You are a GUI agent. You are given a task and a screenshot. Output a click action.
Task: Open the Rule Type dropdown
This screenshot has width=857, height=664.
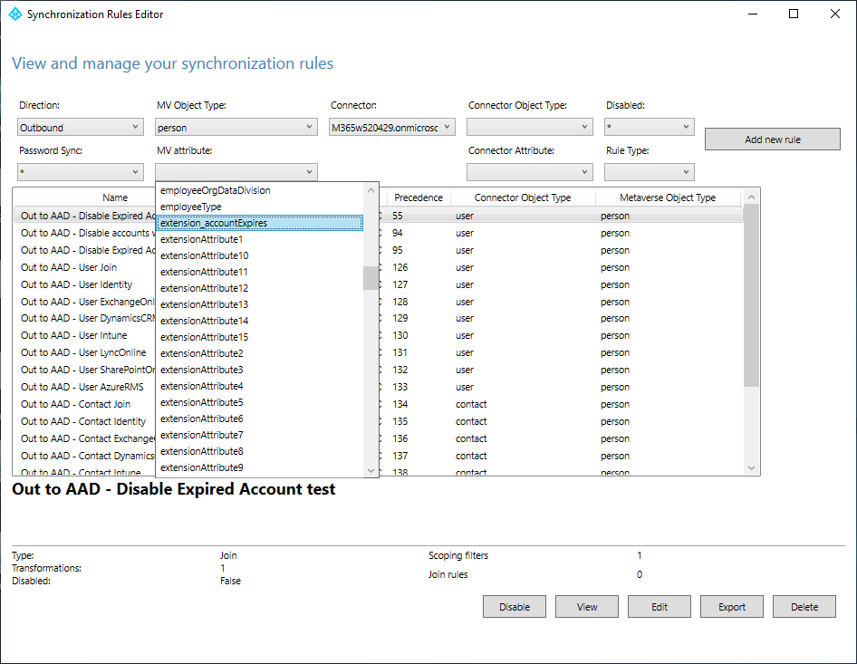649,171
